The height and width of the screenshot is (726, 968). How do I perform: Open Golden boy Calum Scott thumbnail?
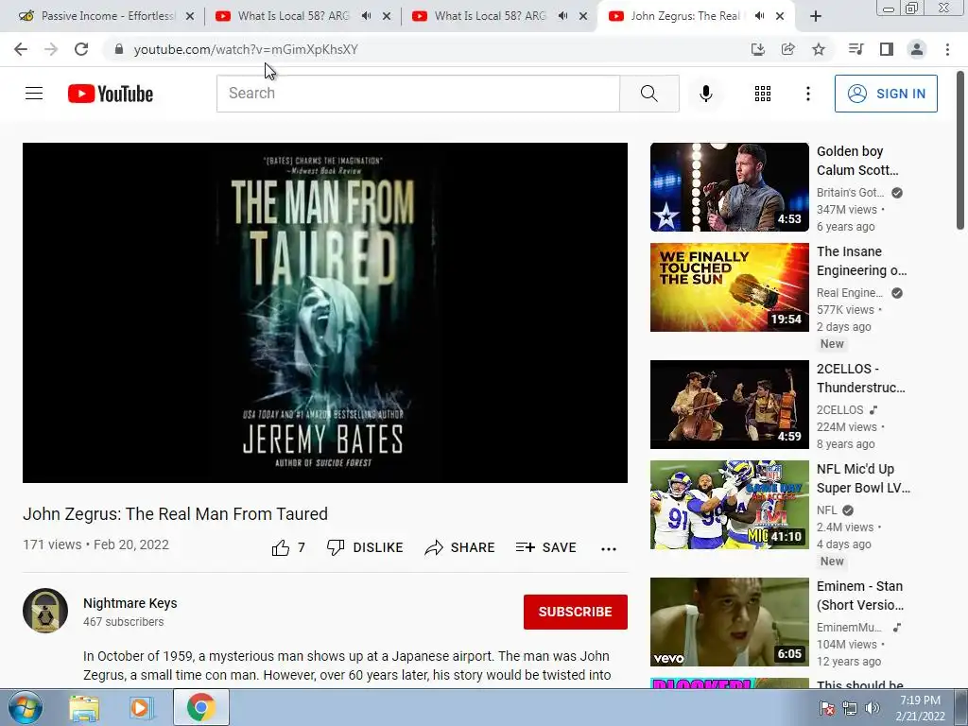[x=729, y=187]
